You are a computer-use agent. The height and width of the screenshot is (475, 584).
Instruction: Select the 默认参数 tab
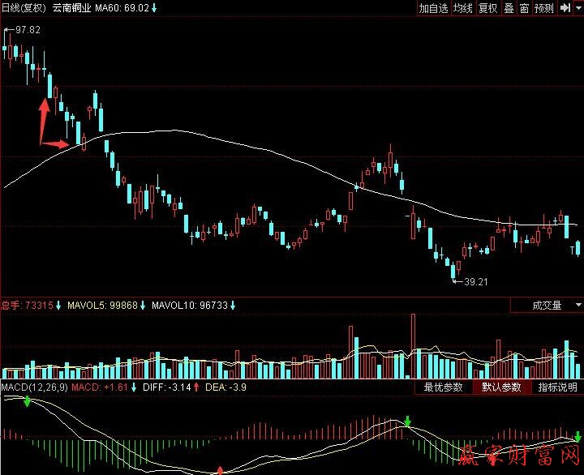(501, 387)
